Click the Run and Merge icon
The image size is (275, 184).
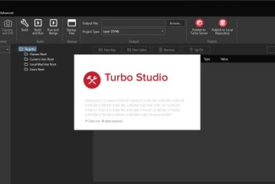pyautogui.click(x=53, y=23)
